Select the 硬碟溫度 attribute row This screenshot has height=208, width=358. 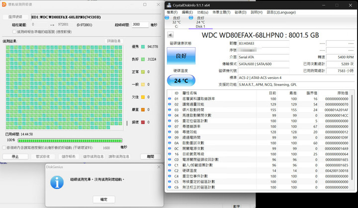pyautogui.click(x=259, y=170)
